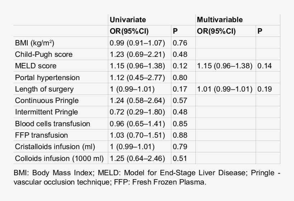Select the "Length of surgery" row label

click(44, 89)
